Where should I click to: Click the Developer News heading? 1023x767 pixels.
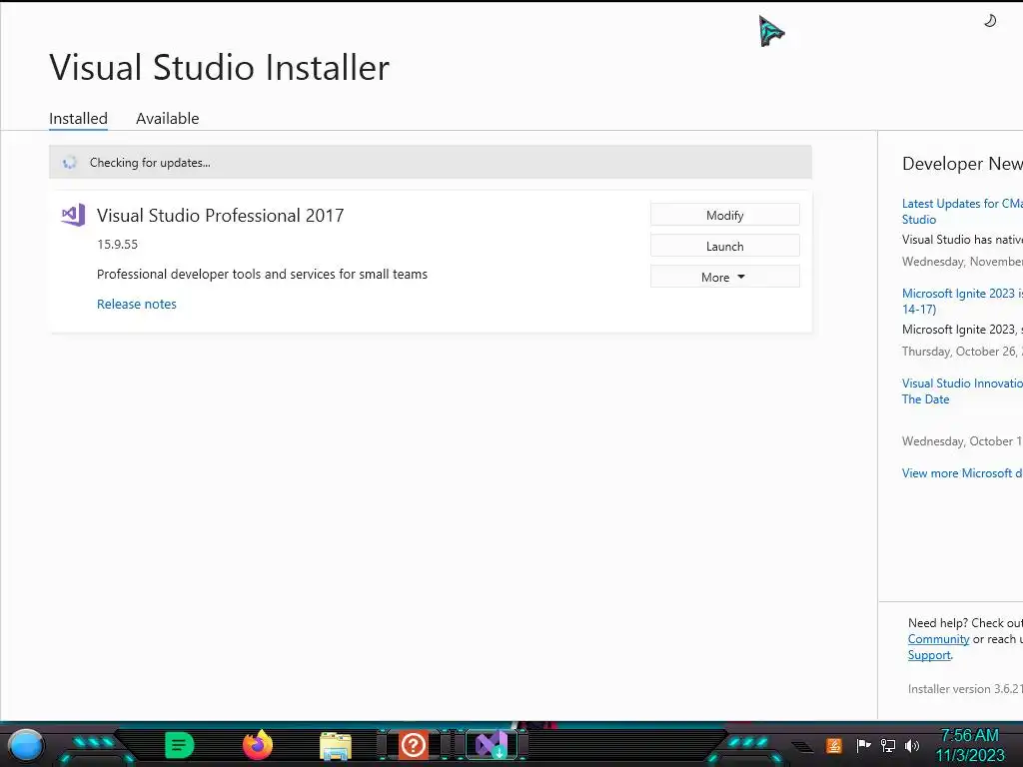click(x=962, y=164)
